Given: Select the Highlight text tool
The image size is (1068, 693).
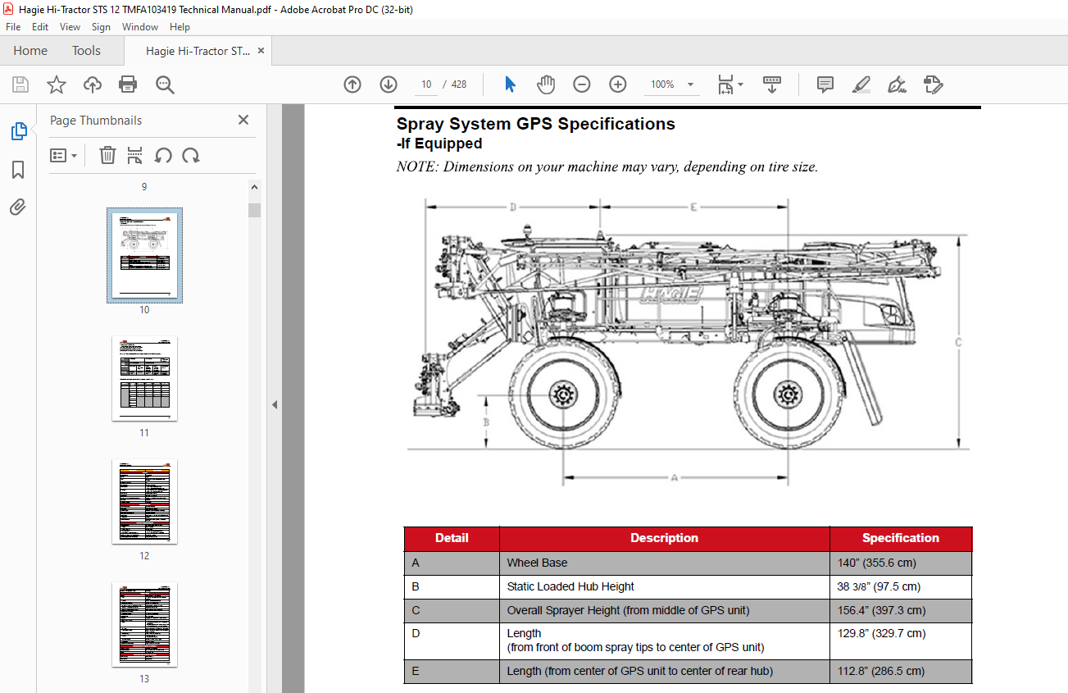Looking at the screenshot, I should point(861,84).
